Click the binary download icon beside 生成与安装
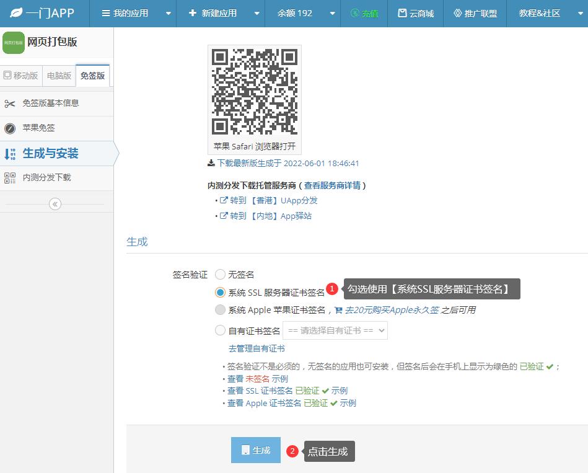 [x=10, y=154]
